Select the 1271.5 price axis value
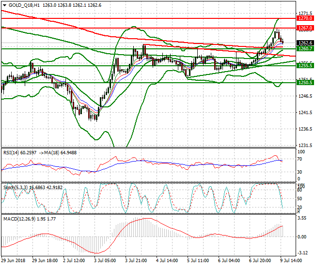Screen dimensions: 315x266 306,13
